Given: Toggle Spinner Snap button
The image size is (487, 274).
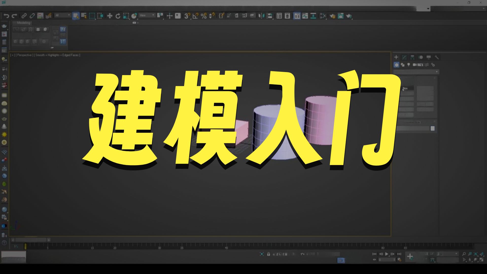Looking at the screenshot, I should pyautogui.click(x=212, y=16).
